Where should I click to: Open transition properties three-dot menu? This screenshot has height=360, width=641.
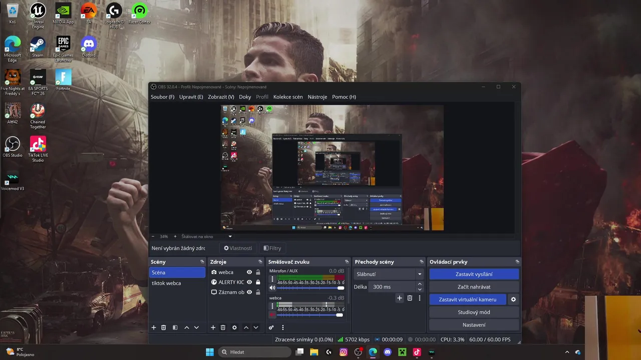pos(420,298)
